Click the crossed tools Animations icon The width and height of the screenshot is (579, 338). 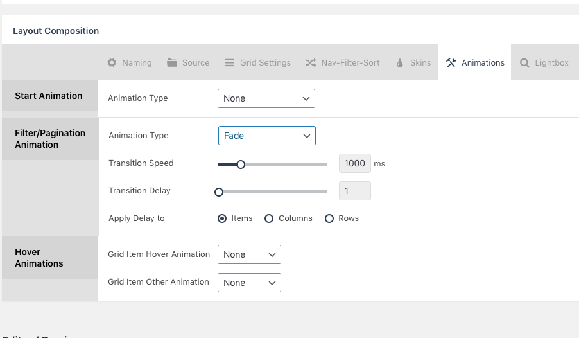point(451,62)
